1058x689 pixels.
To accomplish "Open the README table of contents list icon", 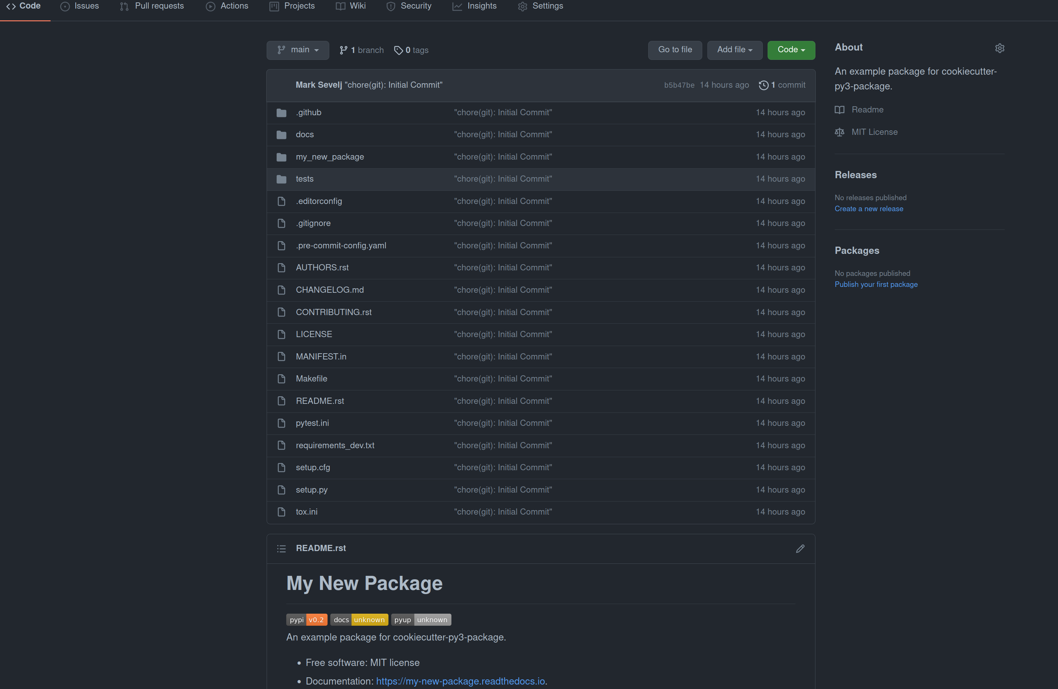I will [x=281, y=549].
